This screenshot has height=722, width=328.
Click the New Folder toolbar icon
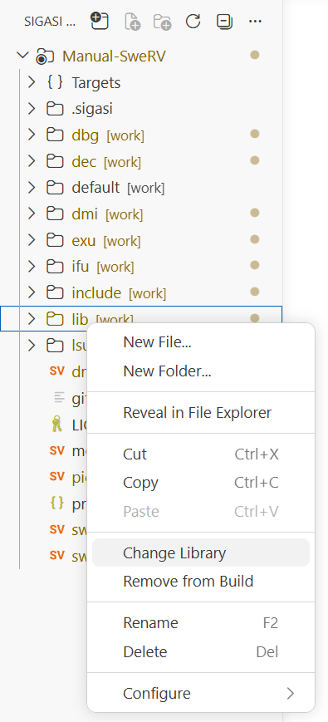(163, 21)
